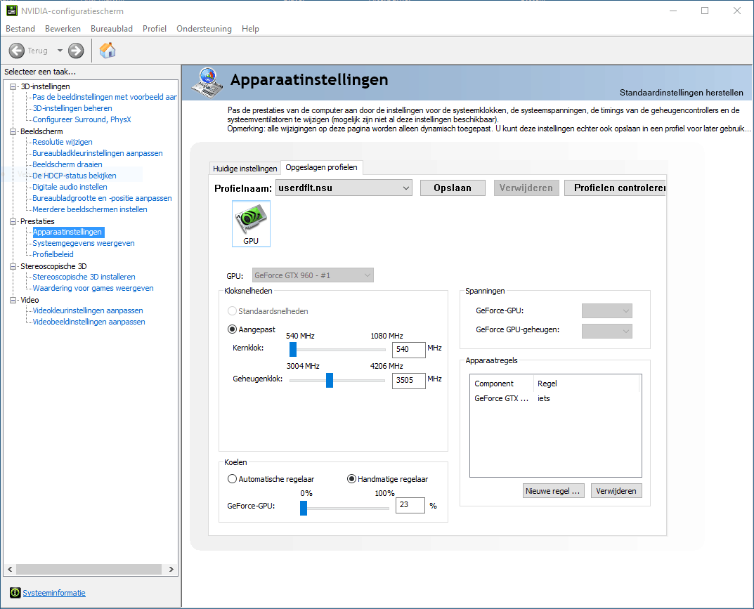Click the Opslaan button
This screenshot has width=754, height=609.
(453, 188)
